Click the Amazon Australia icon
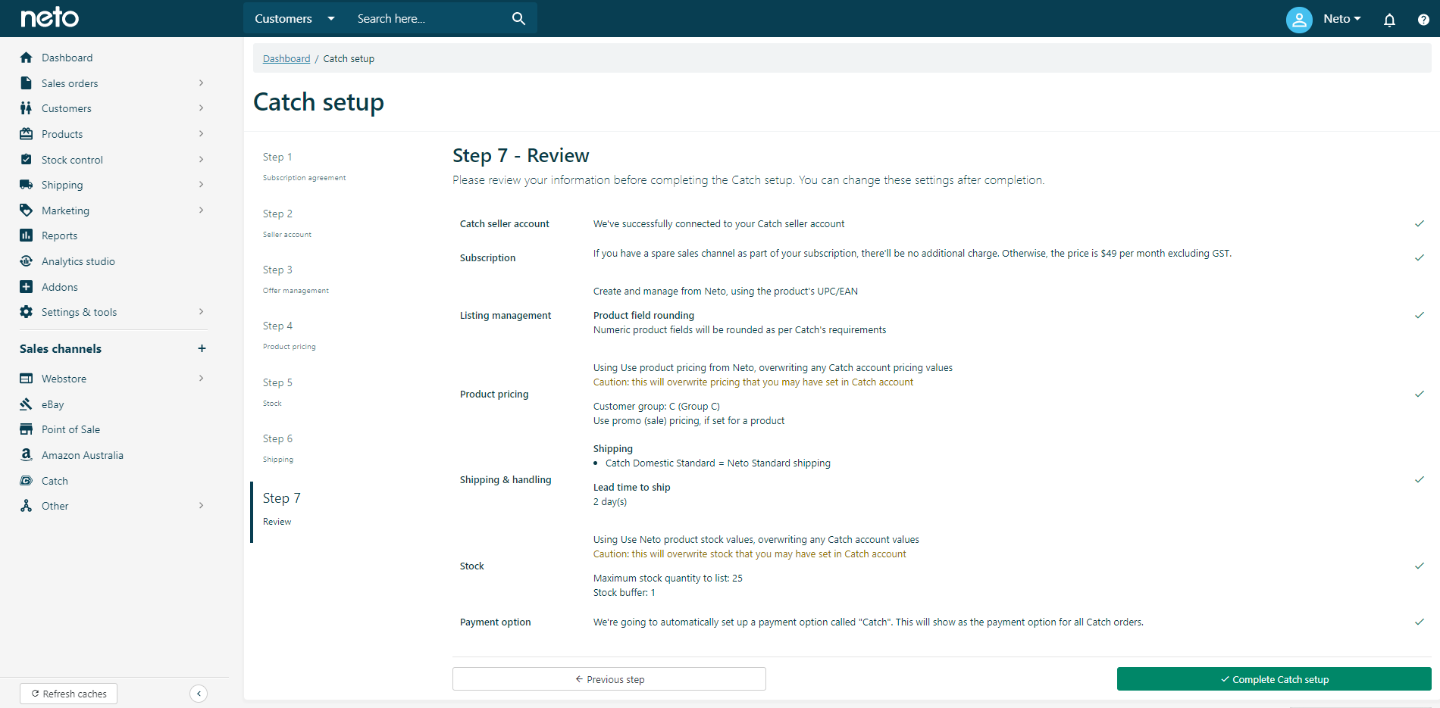The height and width of the screenshot is (708, 1440). (27, 455)
